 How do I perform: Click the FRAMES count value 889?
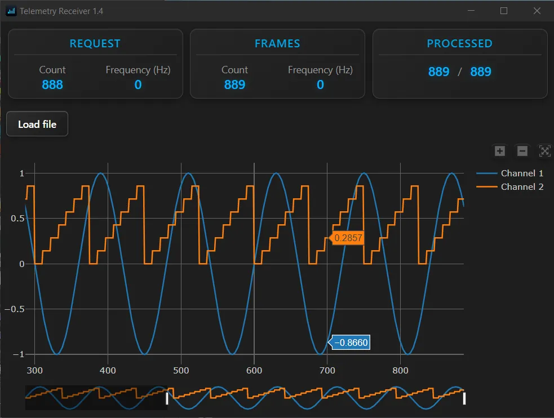tap(234, 85)
